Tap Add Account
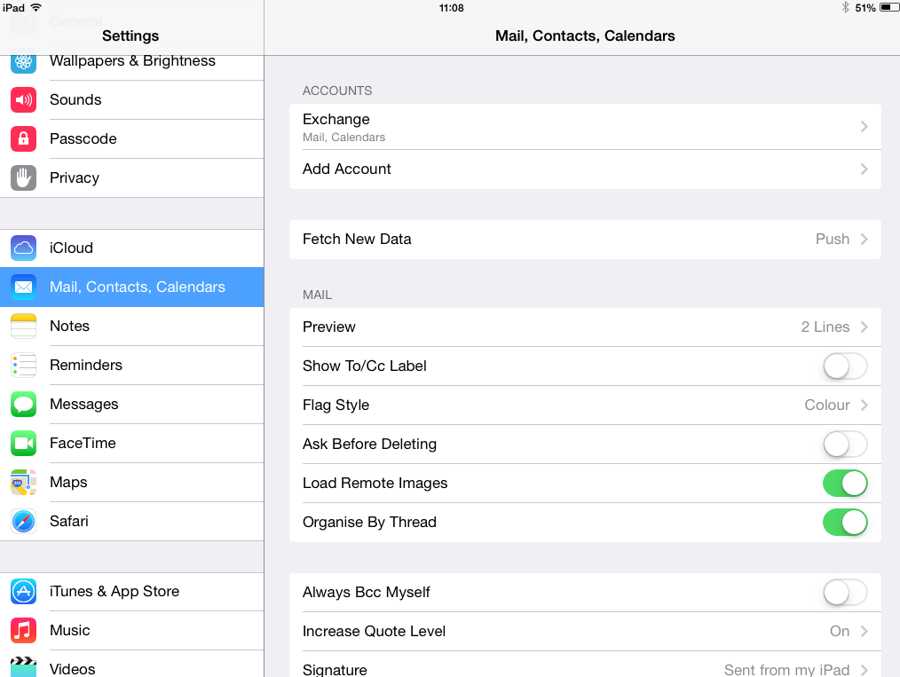Screen dimensions: 900x677 [x=347, y=169]
